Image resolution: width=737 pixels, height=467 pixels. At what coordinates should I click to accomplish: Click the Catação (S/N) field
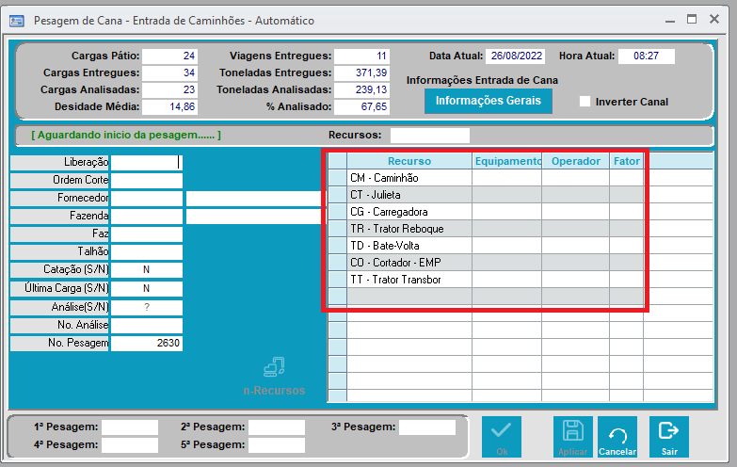tap(147, 269)
